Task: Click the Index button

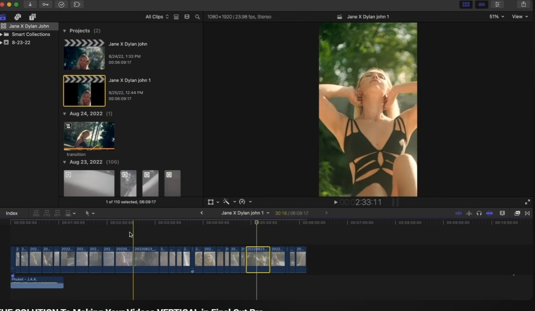Action: pos(12,214)
